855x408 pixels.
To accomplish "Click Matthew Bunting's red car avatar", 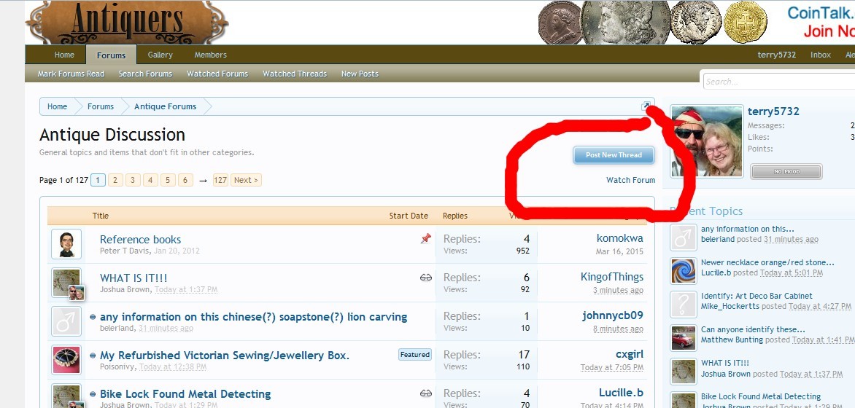I will [684, 337].
